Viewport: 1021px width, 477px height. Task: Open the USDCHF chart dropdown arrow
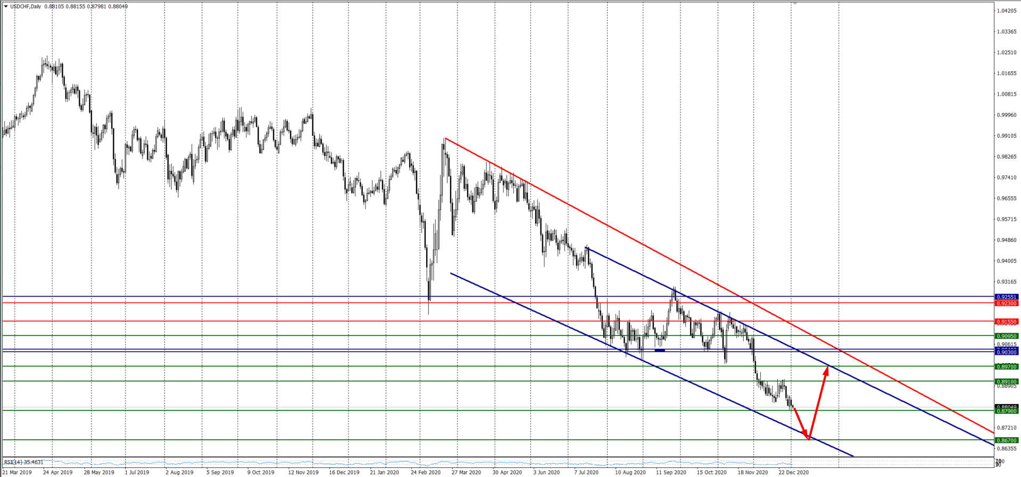click(x=6, y=6)
